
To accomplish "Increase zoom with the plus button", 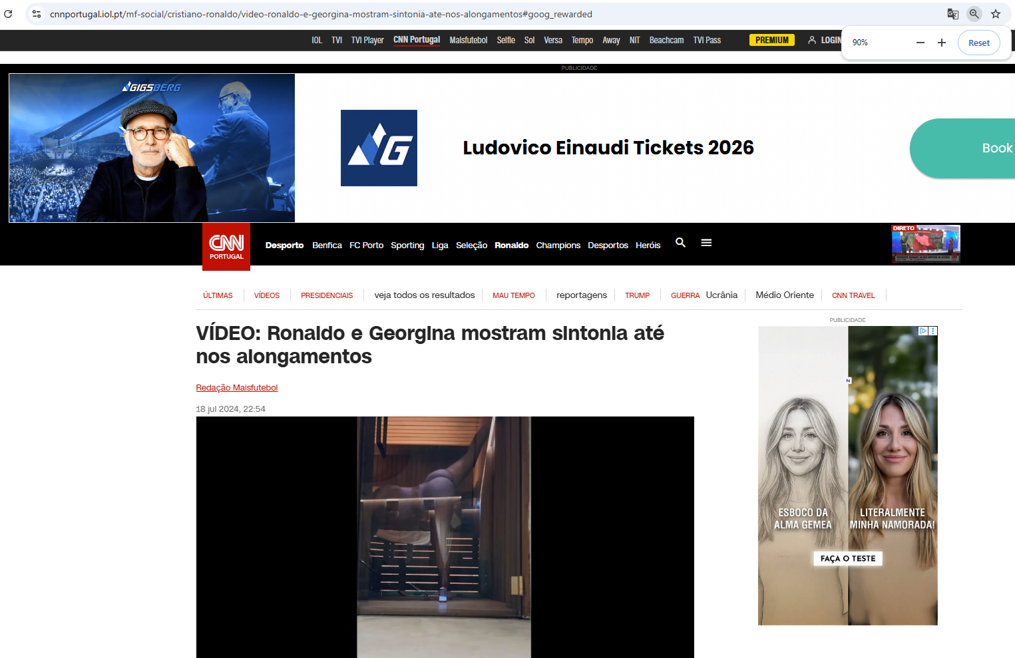I will click(x=942, y=43).
